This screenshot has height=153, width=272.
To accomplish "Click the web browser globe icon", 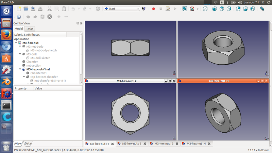I will coord(19,16).
